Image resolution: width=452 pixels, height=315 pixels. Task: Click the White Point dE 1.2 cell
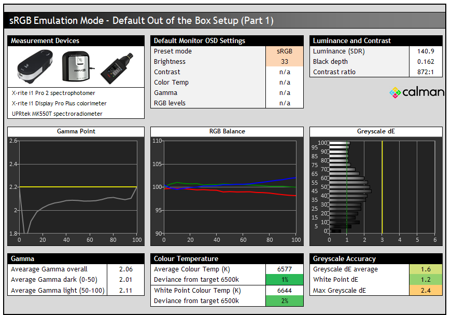(x=426, y=280)
